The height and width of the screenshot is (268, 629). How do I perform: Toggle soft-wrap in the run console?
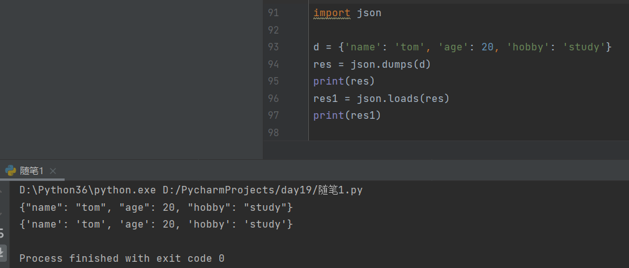(2, 233)
